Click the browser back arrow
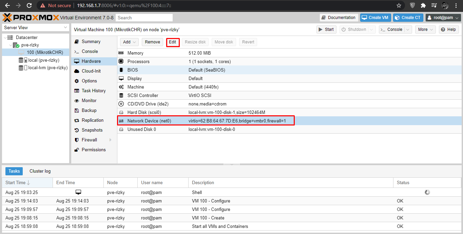Viewport: 463px width, 234px height. click(7, 5)
